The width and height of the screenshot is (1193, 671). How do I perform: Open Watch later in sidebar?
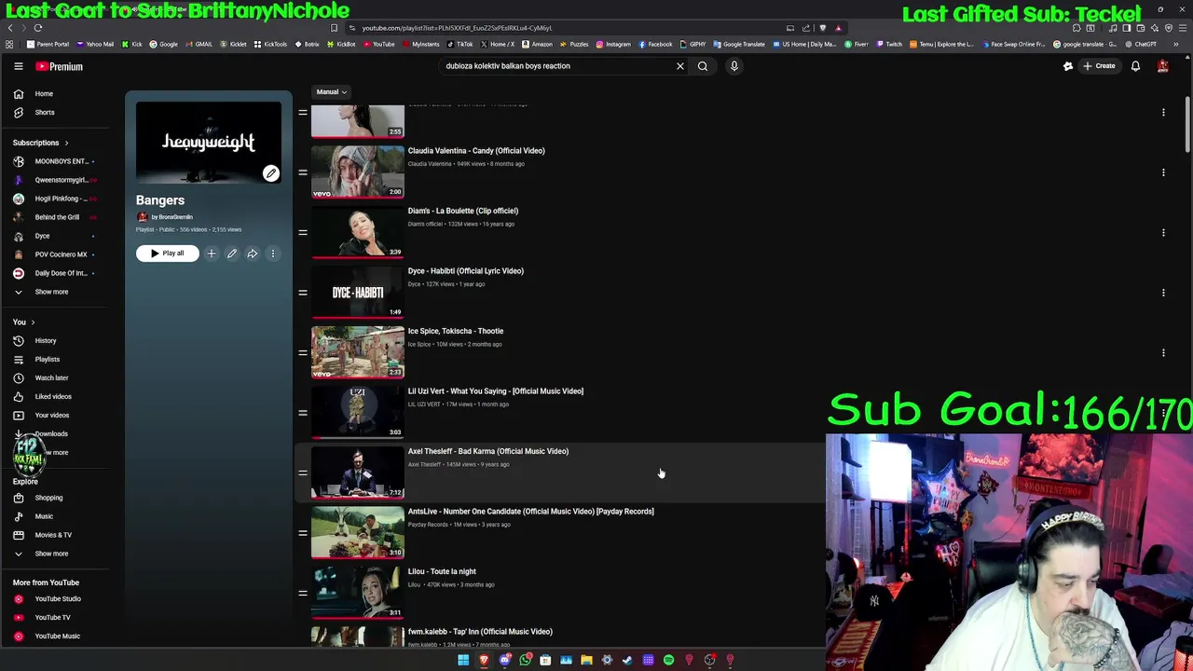click(x=51, y=378)
